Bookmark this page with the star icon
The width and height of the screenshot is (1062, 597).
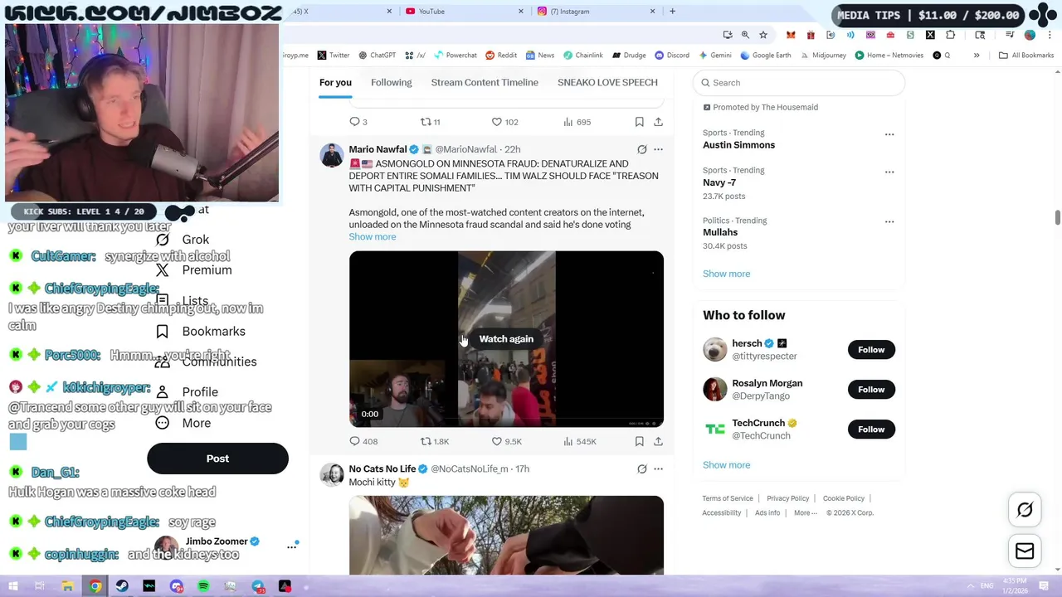point(763,35)
